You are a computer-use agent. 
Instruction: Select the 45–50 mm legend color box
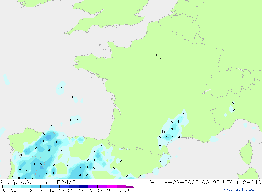tap(122, 187)
